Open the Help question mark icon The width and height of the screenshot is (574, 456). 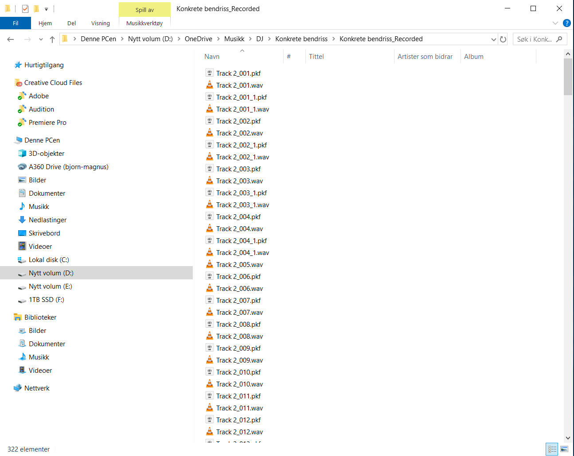pos(566,23)
